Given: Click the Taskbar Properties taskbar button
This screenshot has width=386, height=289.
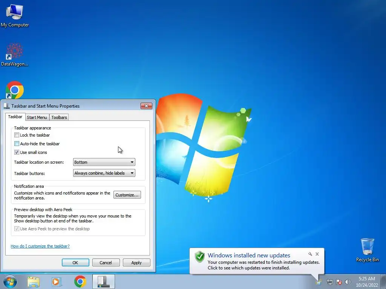Looking at the screenshot, I should pyautogui.click(x=104, y=281).
